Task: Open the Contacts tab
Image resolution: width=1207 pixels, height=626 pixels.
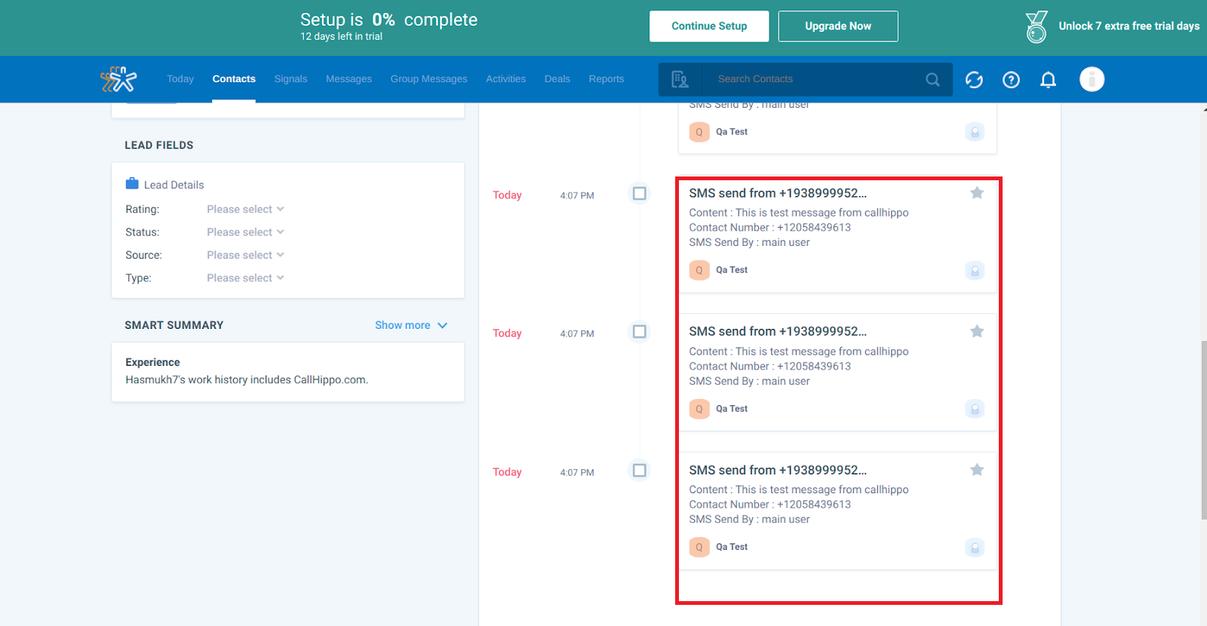Action: pyautogui.click(x=234, y=79)
